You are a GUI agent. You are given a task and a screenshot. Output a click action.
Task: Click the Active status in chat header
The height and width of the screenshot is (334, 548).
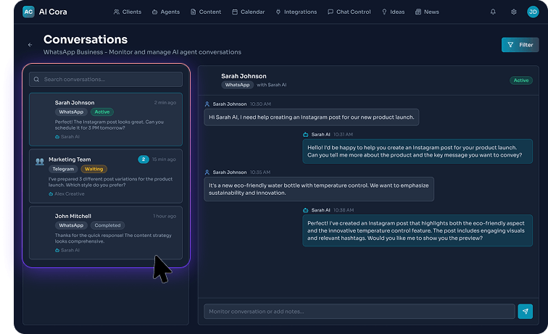click(521, 80)
